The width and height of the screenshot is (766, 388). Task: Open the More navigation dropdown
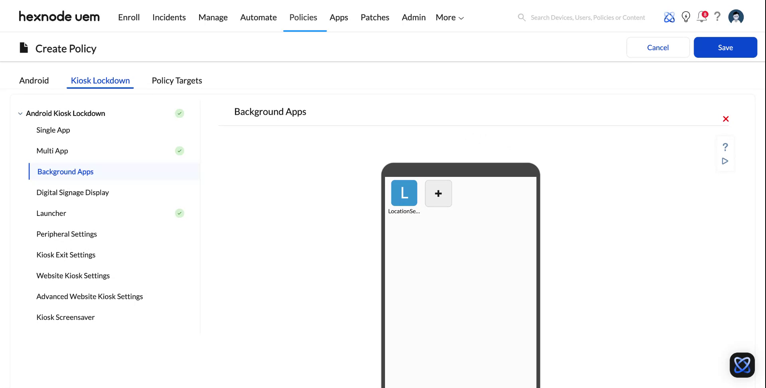tap(449, 17)
